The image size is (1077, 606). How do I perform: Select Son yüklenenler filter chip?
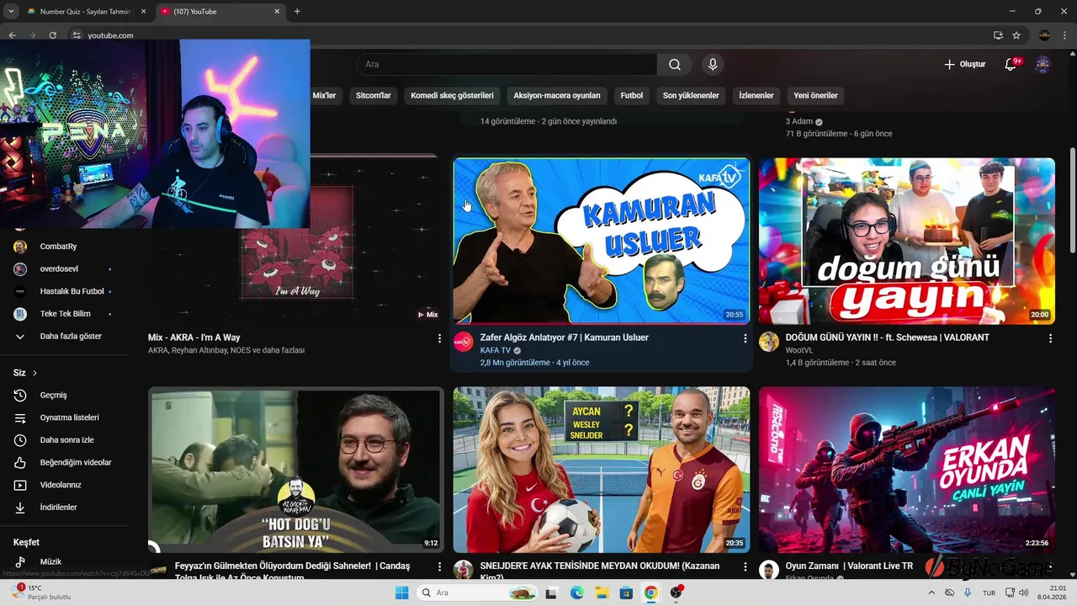pyautogui.click(x=691, y=95)
